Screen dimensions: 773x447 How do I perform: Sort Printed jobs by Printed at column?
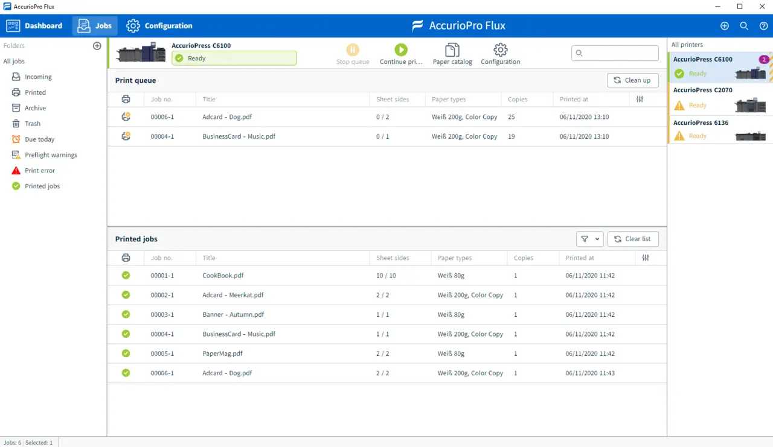pyautogui.click(x=580, y=258)
